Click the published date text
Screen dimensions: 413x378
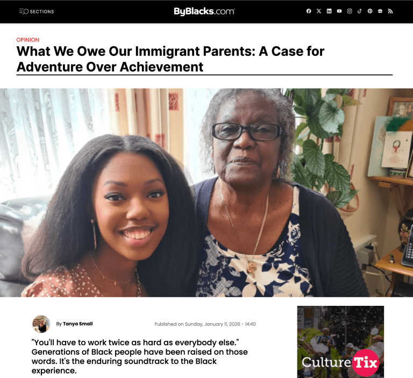[x=205, y=324]
